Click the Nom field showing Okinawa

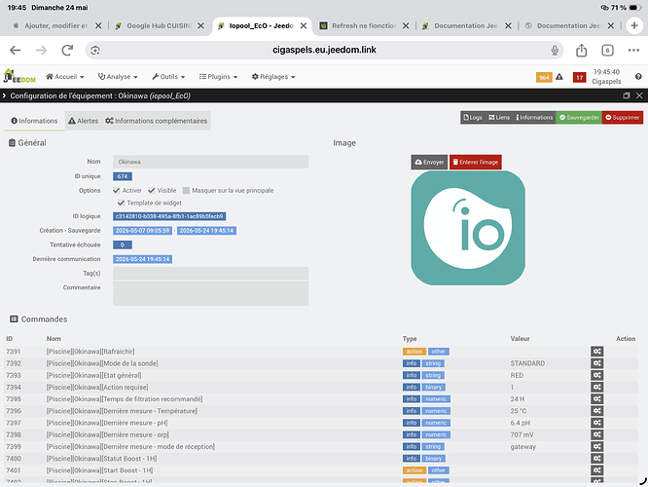pos(211,162)
